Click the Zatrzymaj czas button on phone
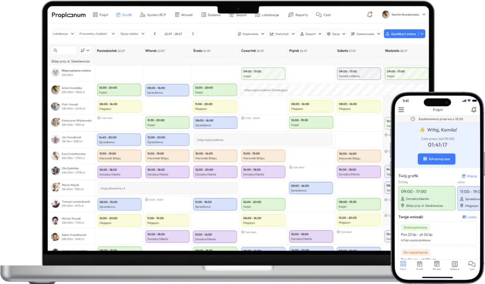This screenshot has width=485, height=284. [x=436, y=159]
